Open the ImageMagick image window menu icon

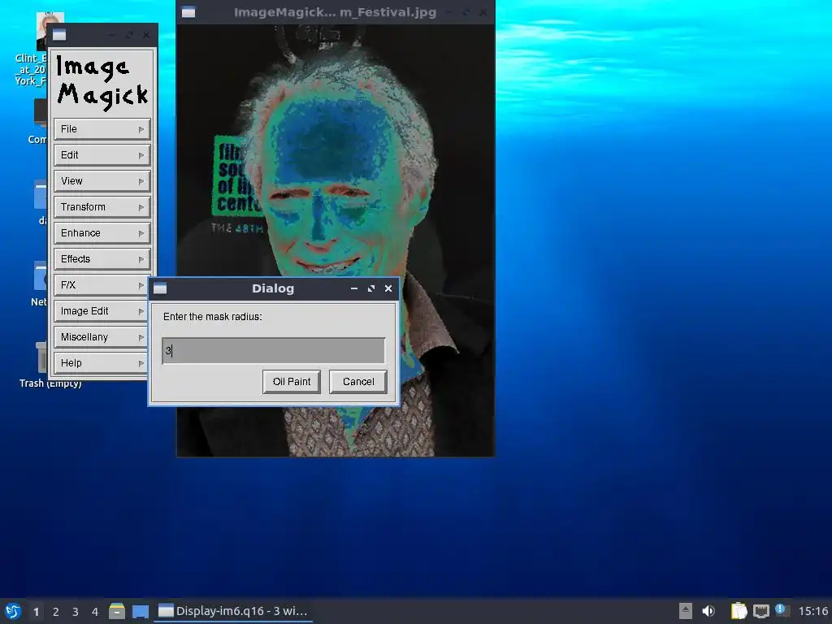188,12
